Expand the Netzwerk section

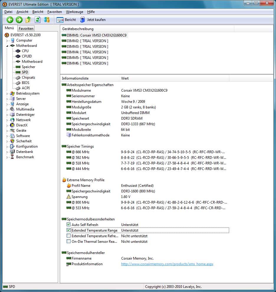click(7, 120)
